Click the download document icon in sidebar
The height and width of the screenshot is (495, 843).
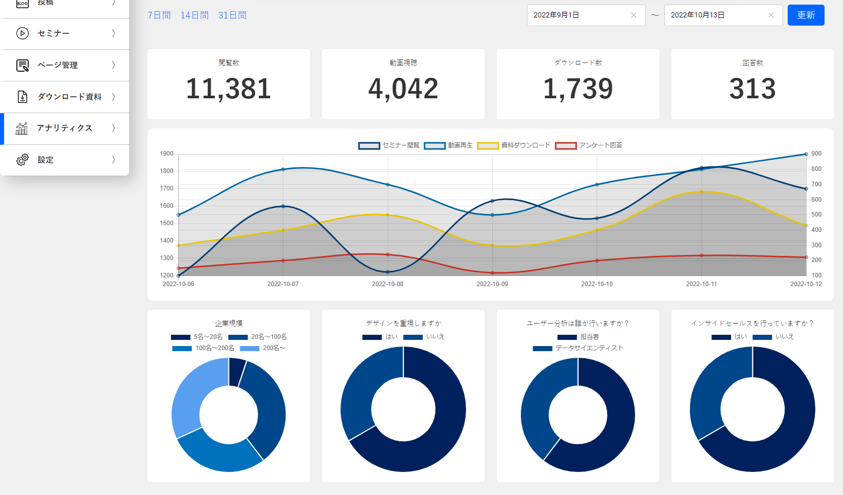pyautogui.click(x=23, y=97)
